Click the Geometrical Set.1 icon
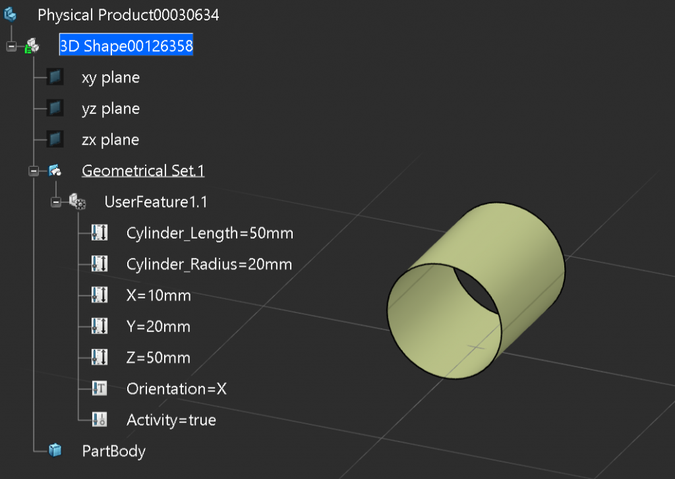This screenshot has height=479, width=675. coord(55,171)
